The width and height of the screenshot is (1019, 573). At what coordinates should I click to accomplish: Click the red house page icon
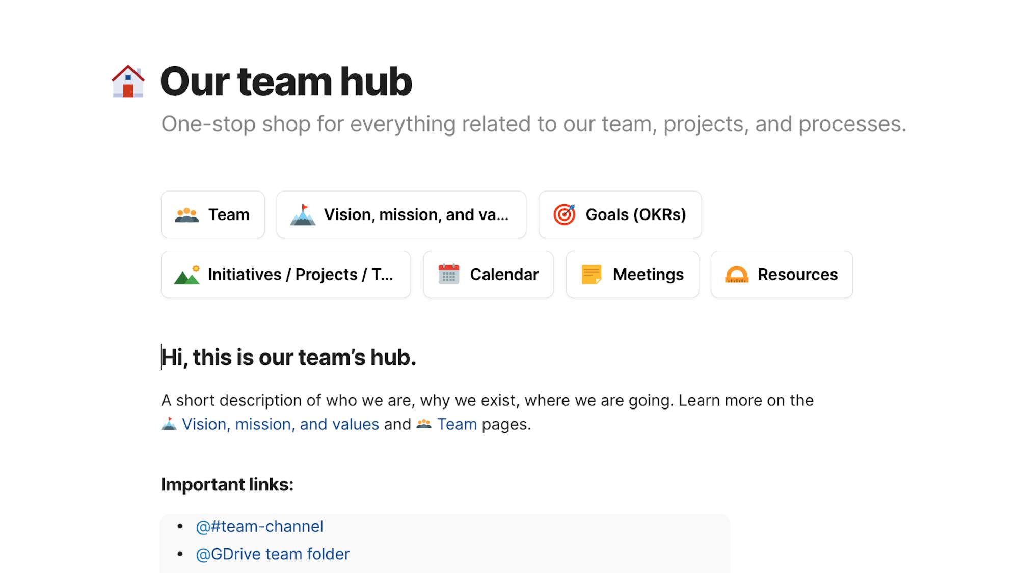coord(128,81)
